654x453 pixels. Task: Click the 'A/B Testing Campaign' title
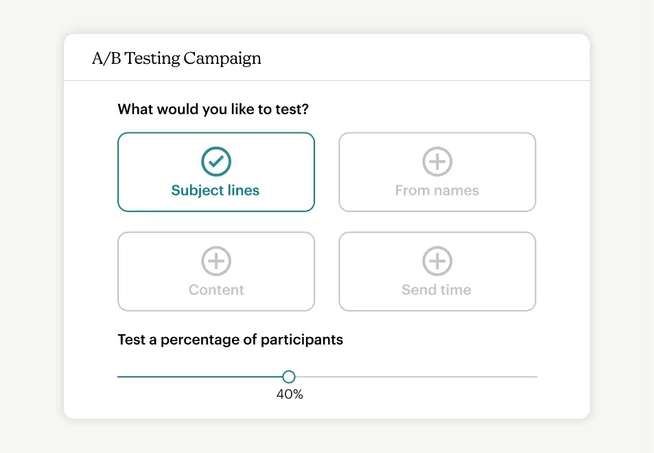point(176,58)
